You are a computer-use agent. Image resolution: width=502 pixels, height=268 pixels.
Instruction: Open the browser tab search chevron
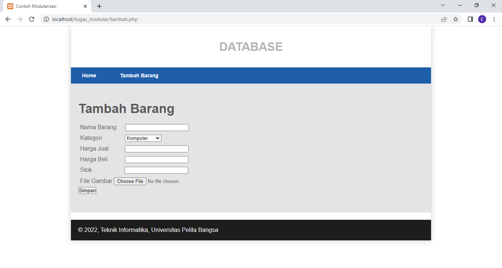point(443,5)
